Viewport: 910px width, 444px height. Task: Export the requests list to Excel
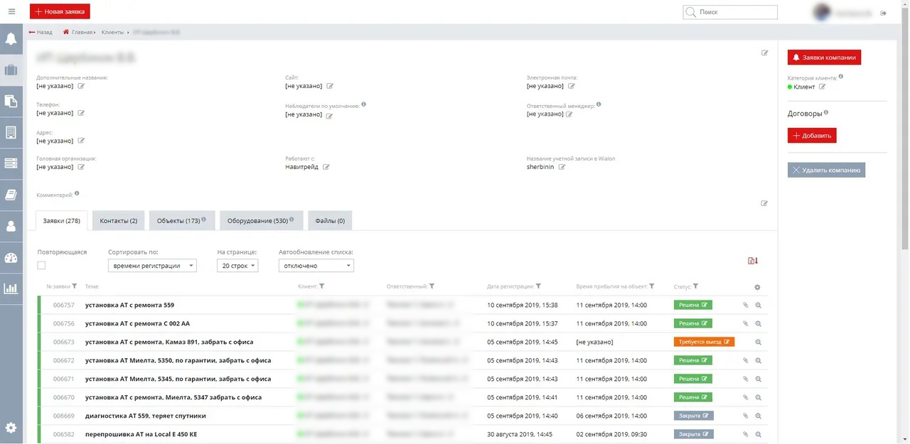click(752, 260)
